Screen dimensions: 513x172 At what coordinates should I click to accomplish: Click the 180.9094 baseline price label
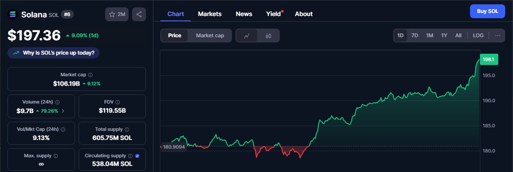point(174,147)
